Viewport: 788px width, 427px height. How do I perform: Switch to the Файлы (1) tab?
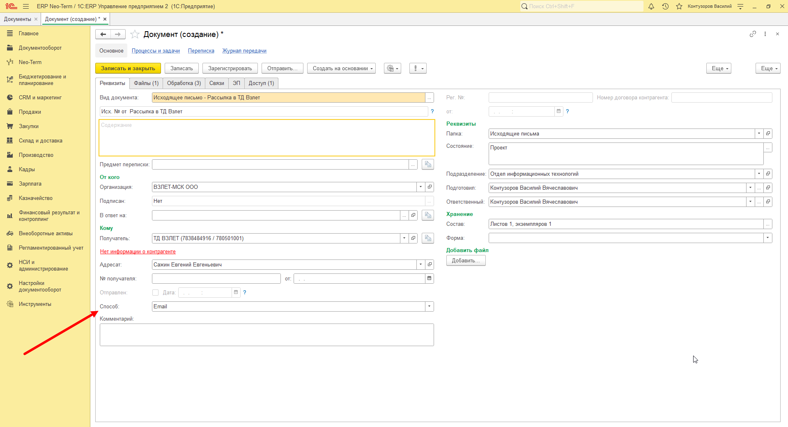[x=146, y=83]
